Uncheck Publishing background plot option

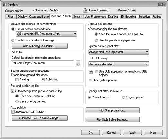coord(43,79)
